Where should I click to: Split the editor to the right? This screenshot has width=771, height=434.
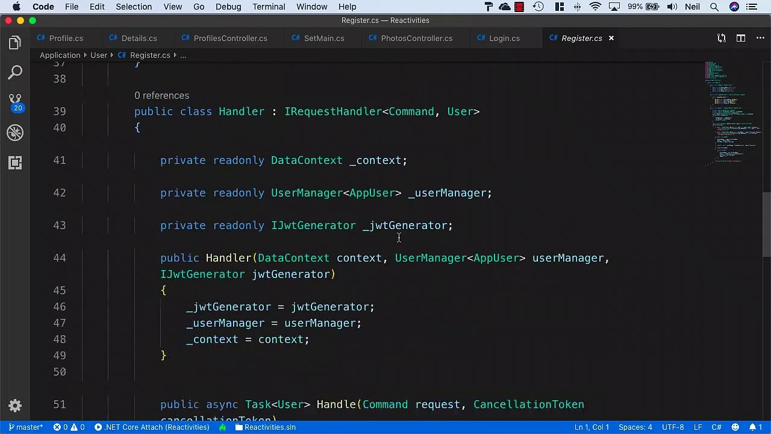[741, 38]
